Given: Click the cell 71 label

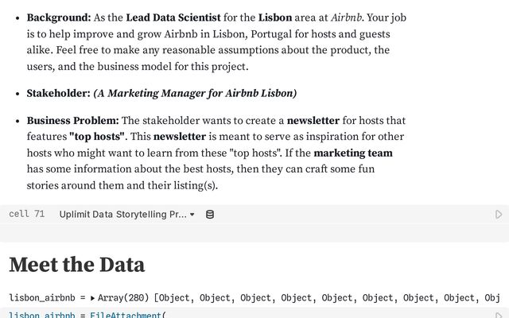Looking at the screenshot, I should pos(26,214).
